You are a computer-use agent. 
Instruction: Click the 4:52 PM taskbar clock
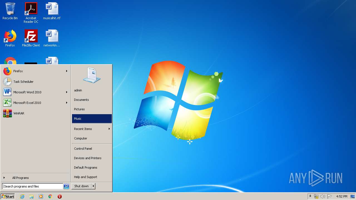point(342,196)
